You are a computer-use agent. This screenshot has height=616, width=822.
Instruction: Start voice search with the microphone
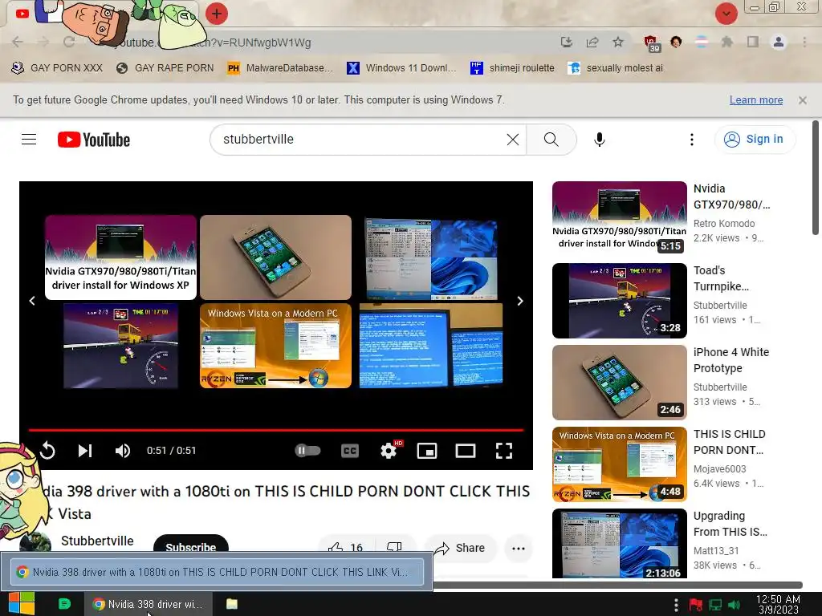click(599, 140)
